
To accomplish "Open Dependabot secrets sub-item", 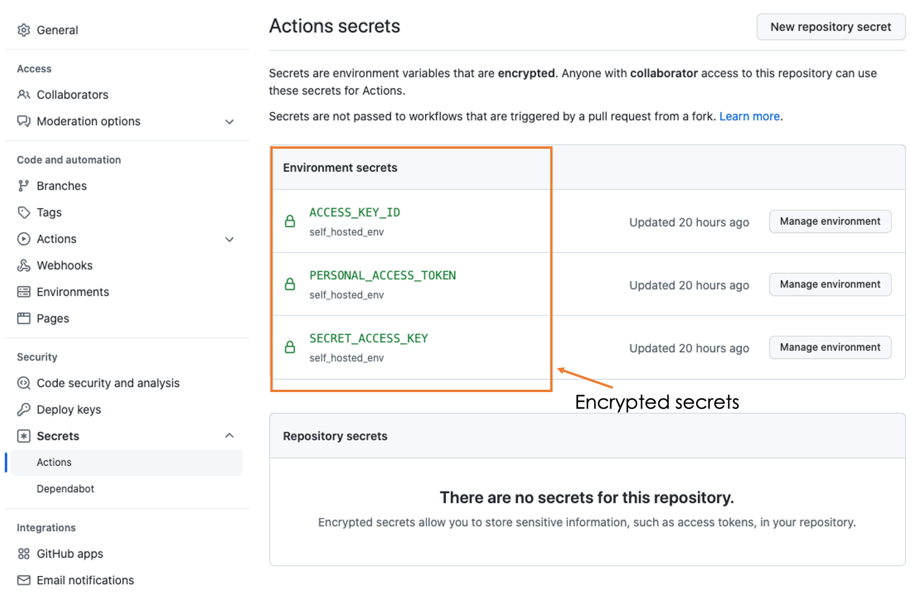I will click(x=65, y=488).
